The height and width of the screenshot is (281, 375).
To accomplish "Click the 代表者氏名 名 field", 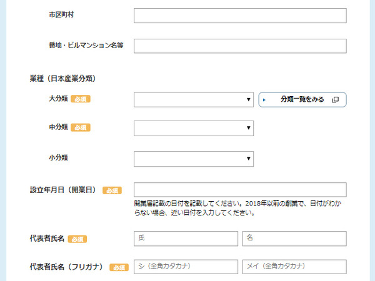I will 294,239.
